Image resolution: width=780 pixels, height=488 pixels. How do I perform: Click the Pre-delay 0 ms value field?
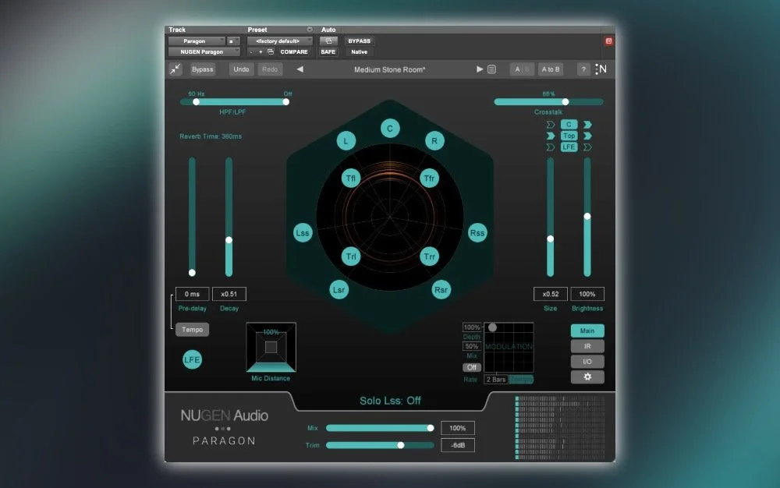click(192, 294)
